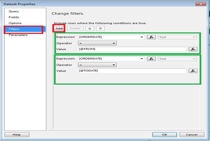
Task: Confirm with the OK button
Action: tap(165, 135)
